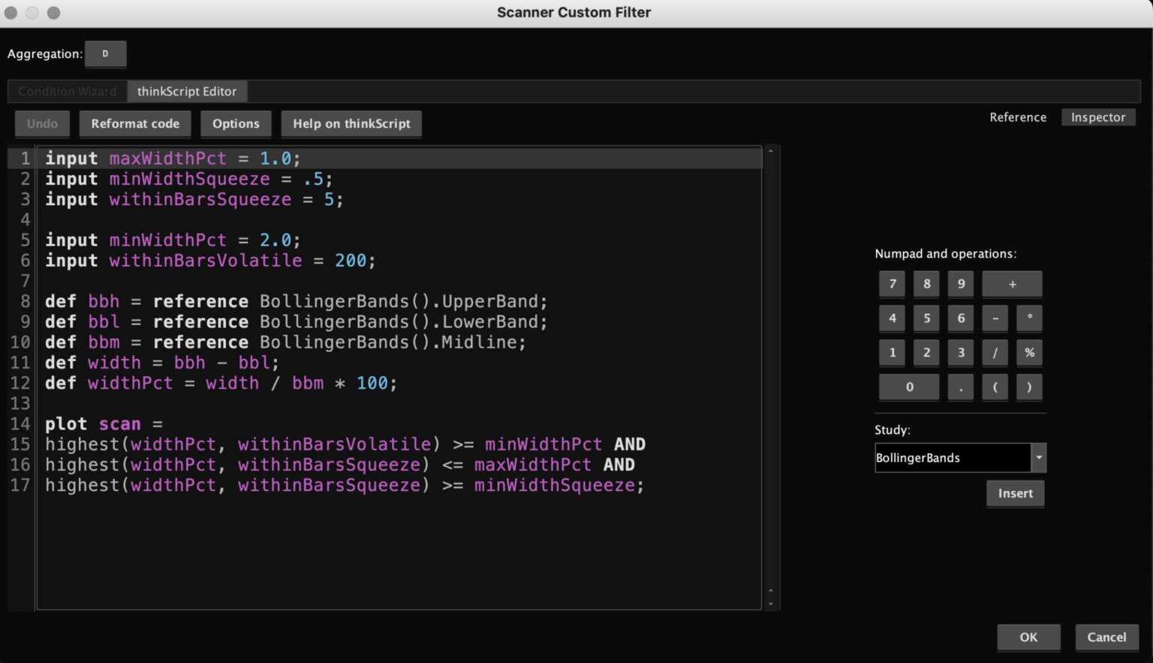
Task: Cancel the Scanner Custom Filter dialog
Action: (1106, 637)
